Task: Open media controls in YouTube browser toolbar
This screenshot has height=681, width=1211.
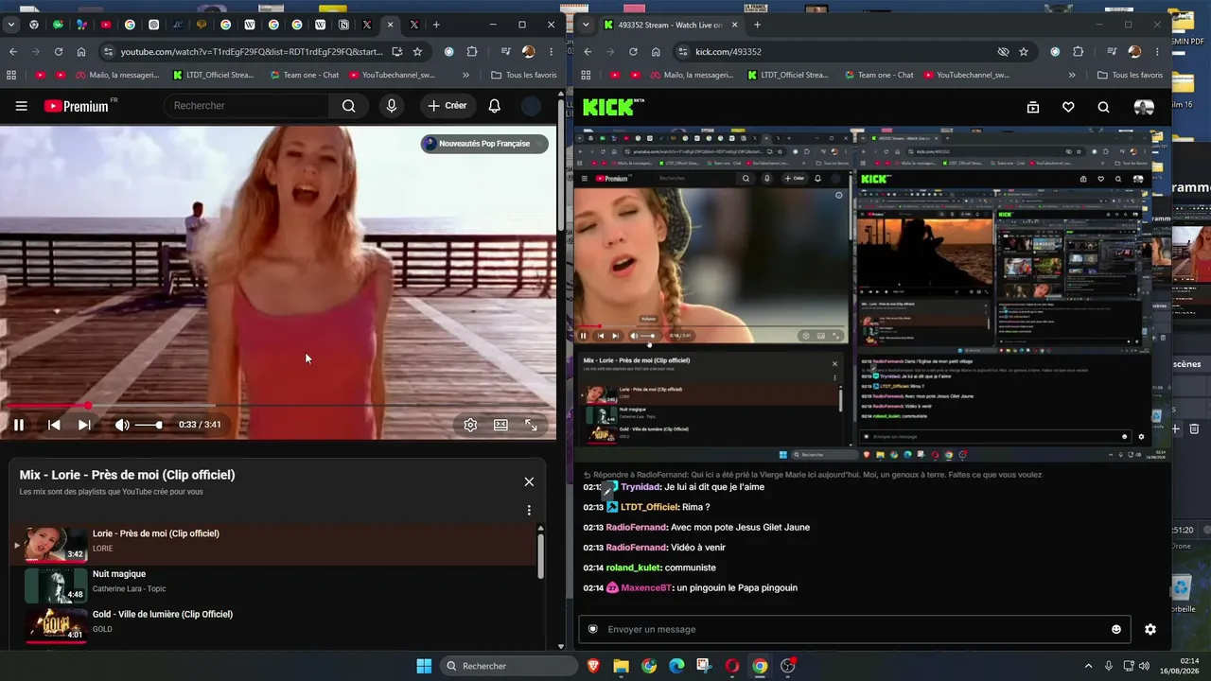Action: pyautogui.click(x=506, y=51)
